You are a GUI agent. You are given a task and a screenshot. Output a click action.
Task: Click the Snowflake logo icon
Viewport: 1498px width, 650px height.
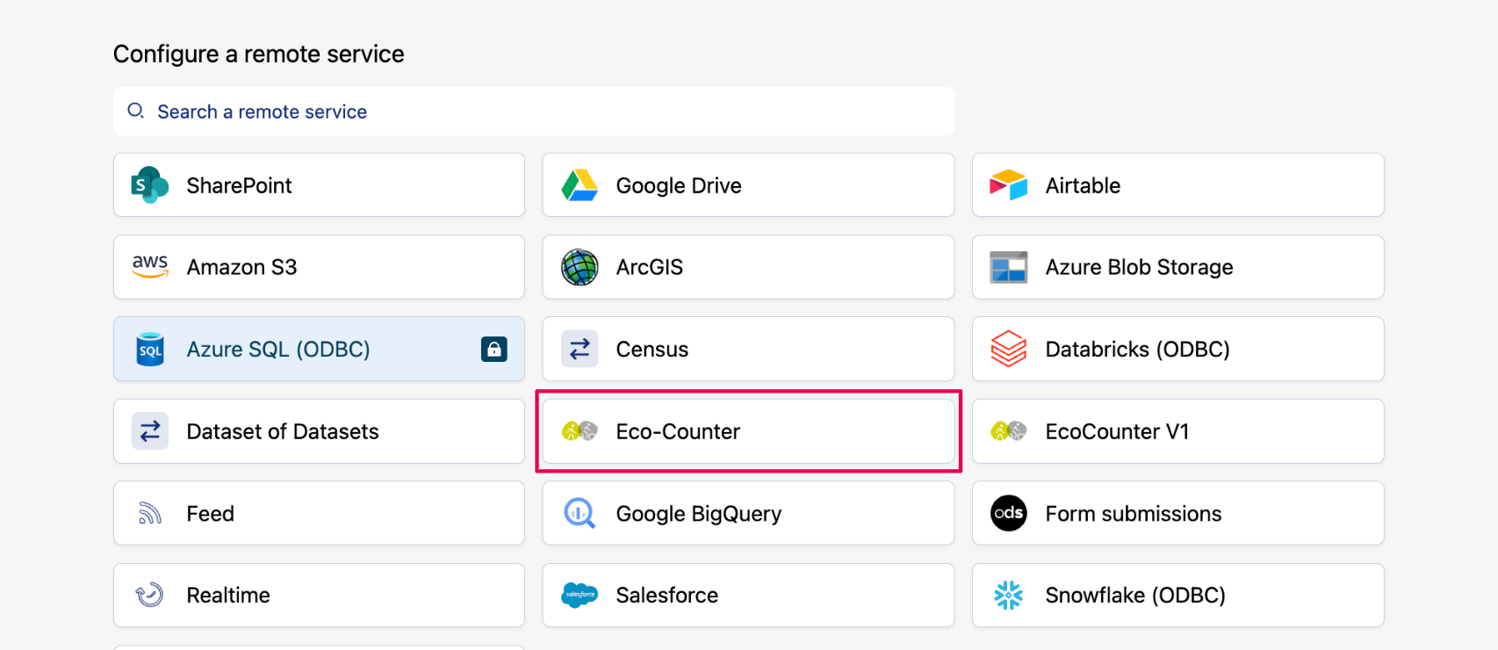(1009, 595)
